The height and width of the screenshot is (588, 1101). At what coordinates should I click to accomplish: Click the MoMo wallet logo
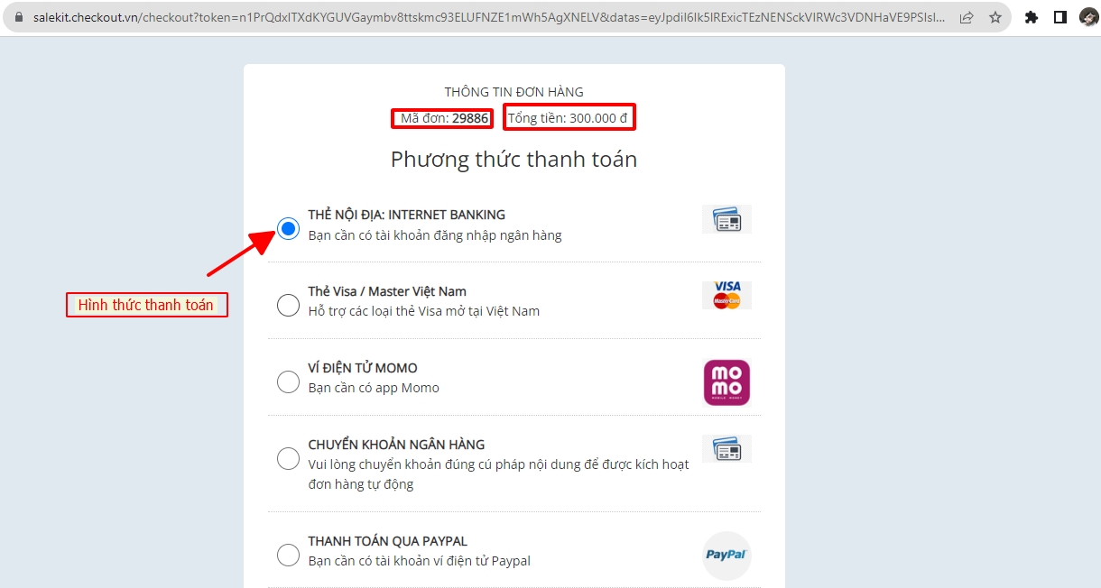[726, 382]
